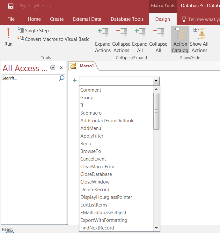Select the Design ribbon tab
Screen dimensions: 220x233
[x=163, y=19]
